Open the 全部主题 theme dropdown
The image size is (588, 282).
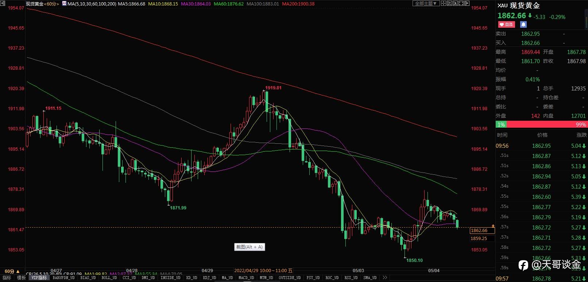click(x=426, y=3)
